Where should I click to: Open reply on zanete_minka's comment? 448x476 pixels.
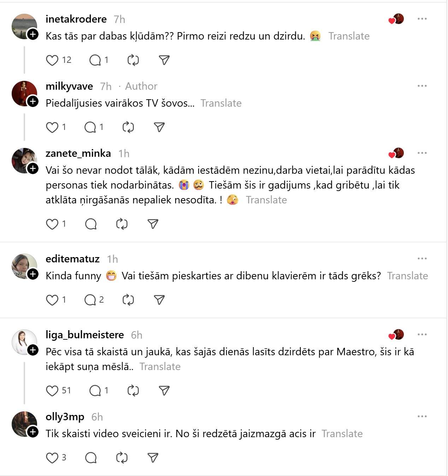click(x=91, y=224)
